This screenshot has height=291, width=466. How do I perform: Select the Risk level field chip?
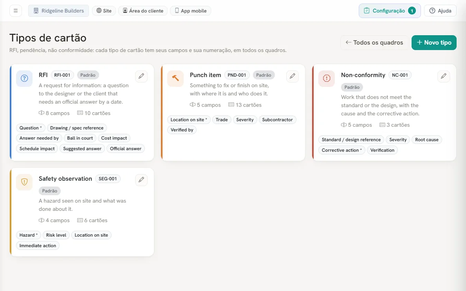56,235
